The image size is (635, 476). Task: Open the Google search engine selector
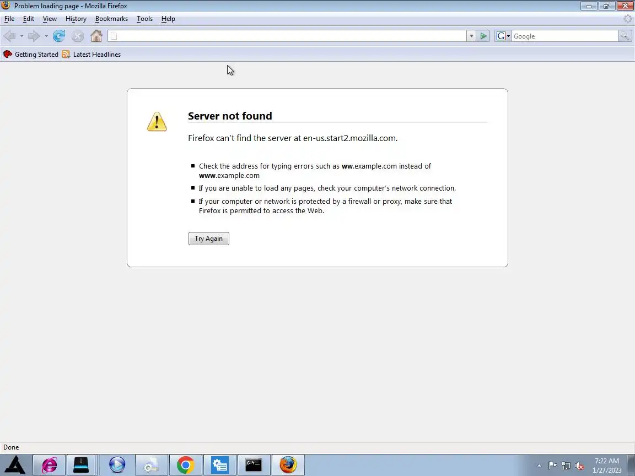point(503,36)
